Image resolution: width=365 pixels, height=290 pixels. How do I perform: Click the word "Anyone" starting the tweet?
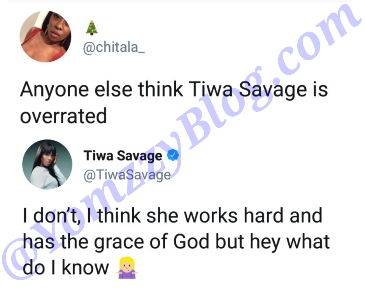[54, 90]
